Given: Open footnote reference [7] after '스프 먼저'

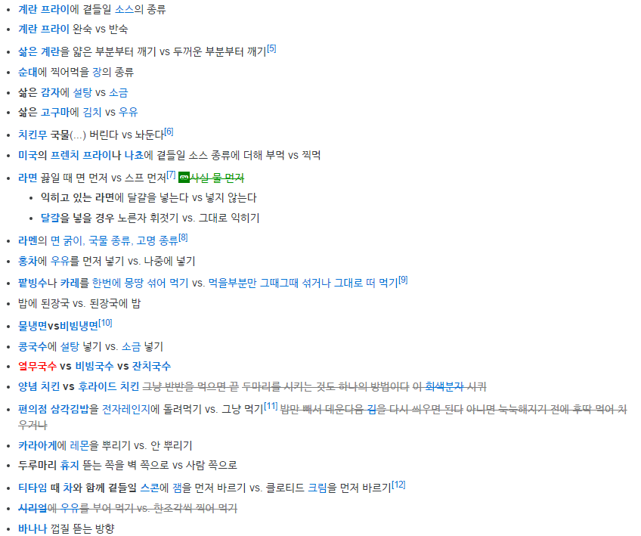Looking at the screenshot, I should point(172,175).
